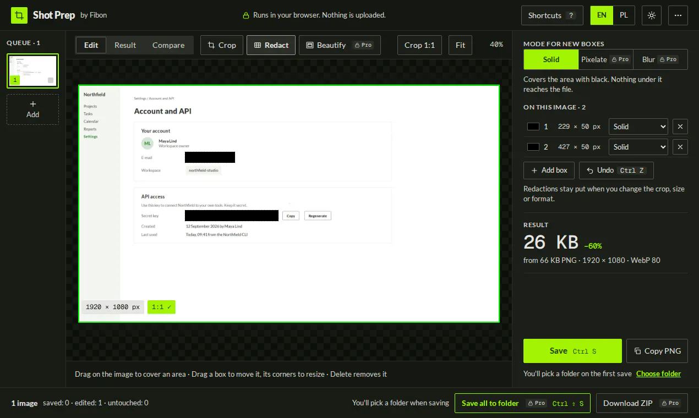
Task: Select the Redact tool
Action: pyautogui.click(x=271, y=45)
